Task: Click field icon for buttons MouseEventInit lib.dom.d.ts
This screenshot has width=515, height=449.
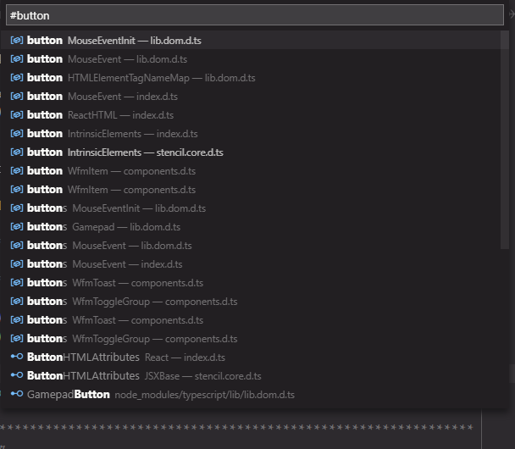Action: (x=17, y=208)
